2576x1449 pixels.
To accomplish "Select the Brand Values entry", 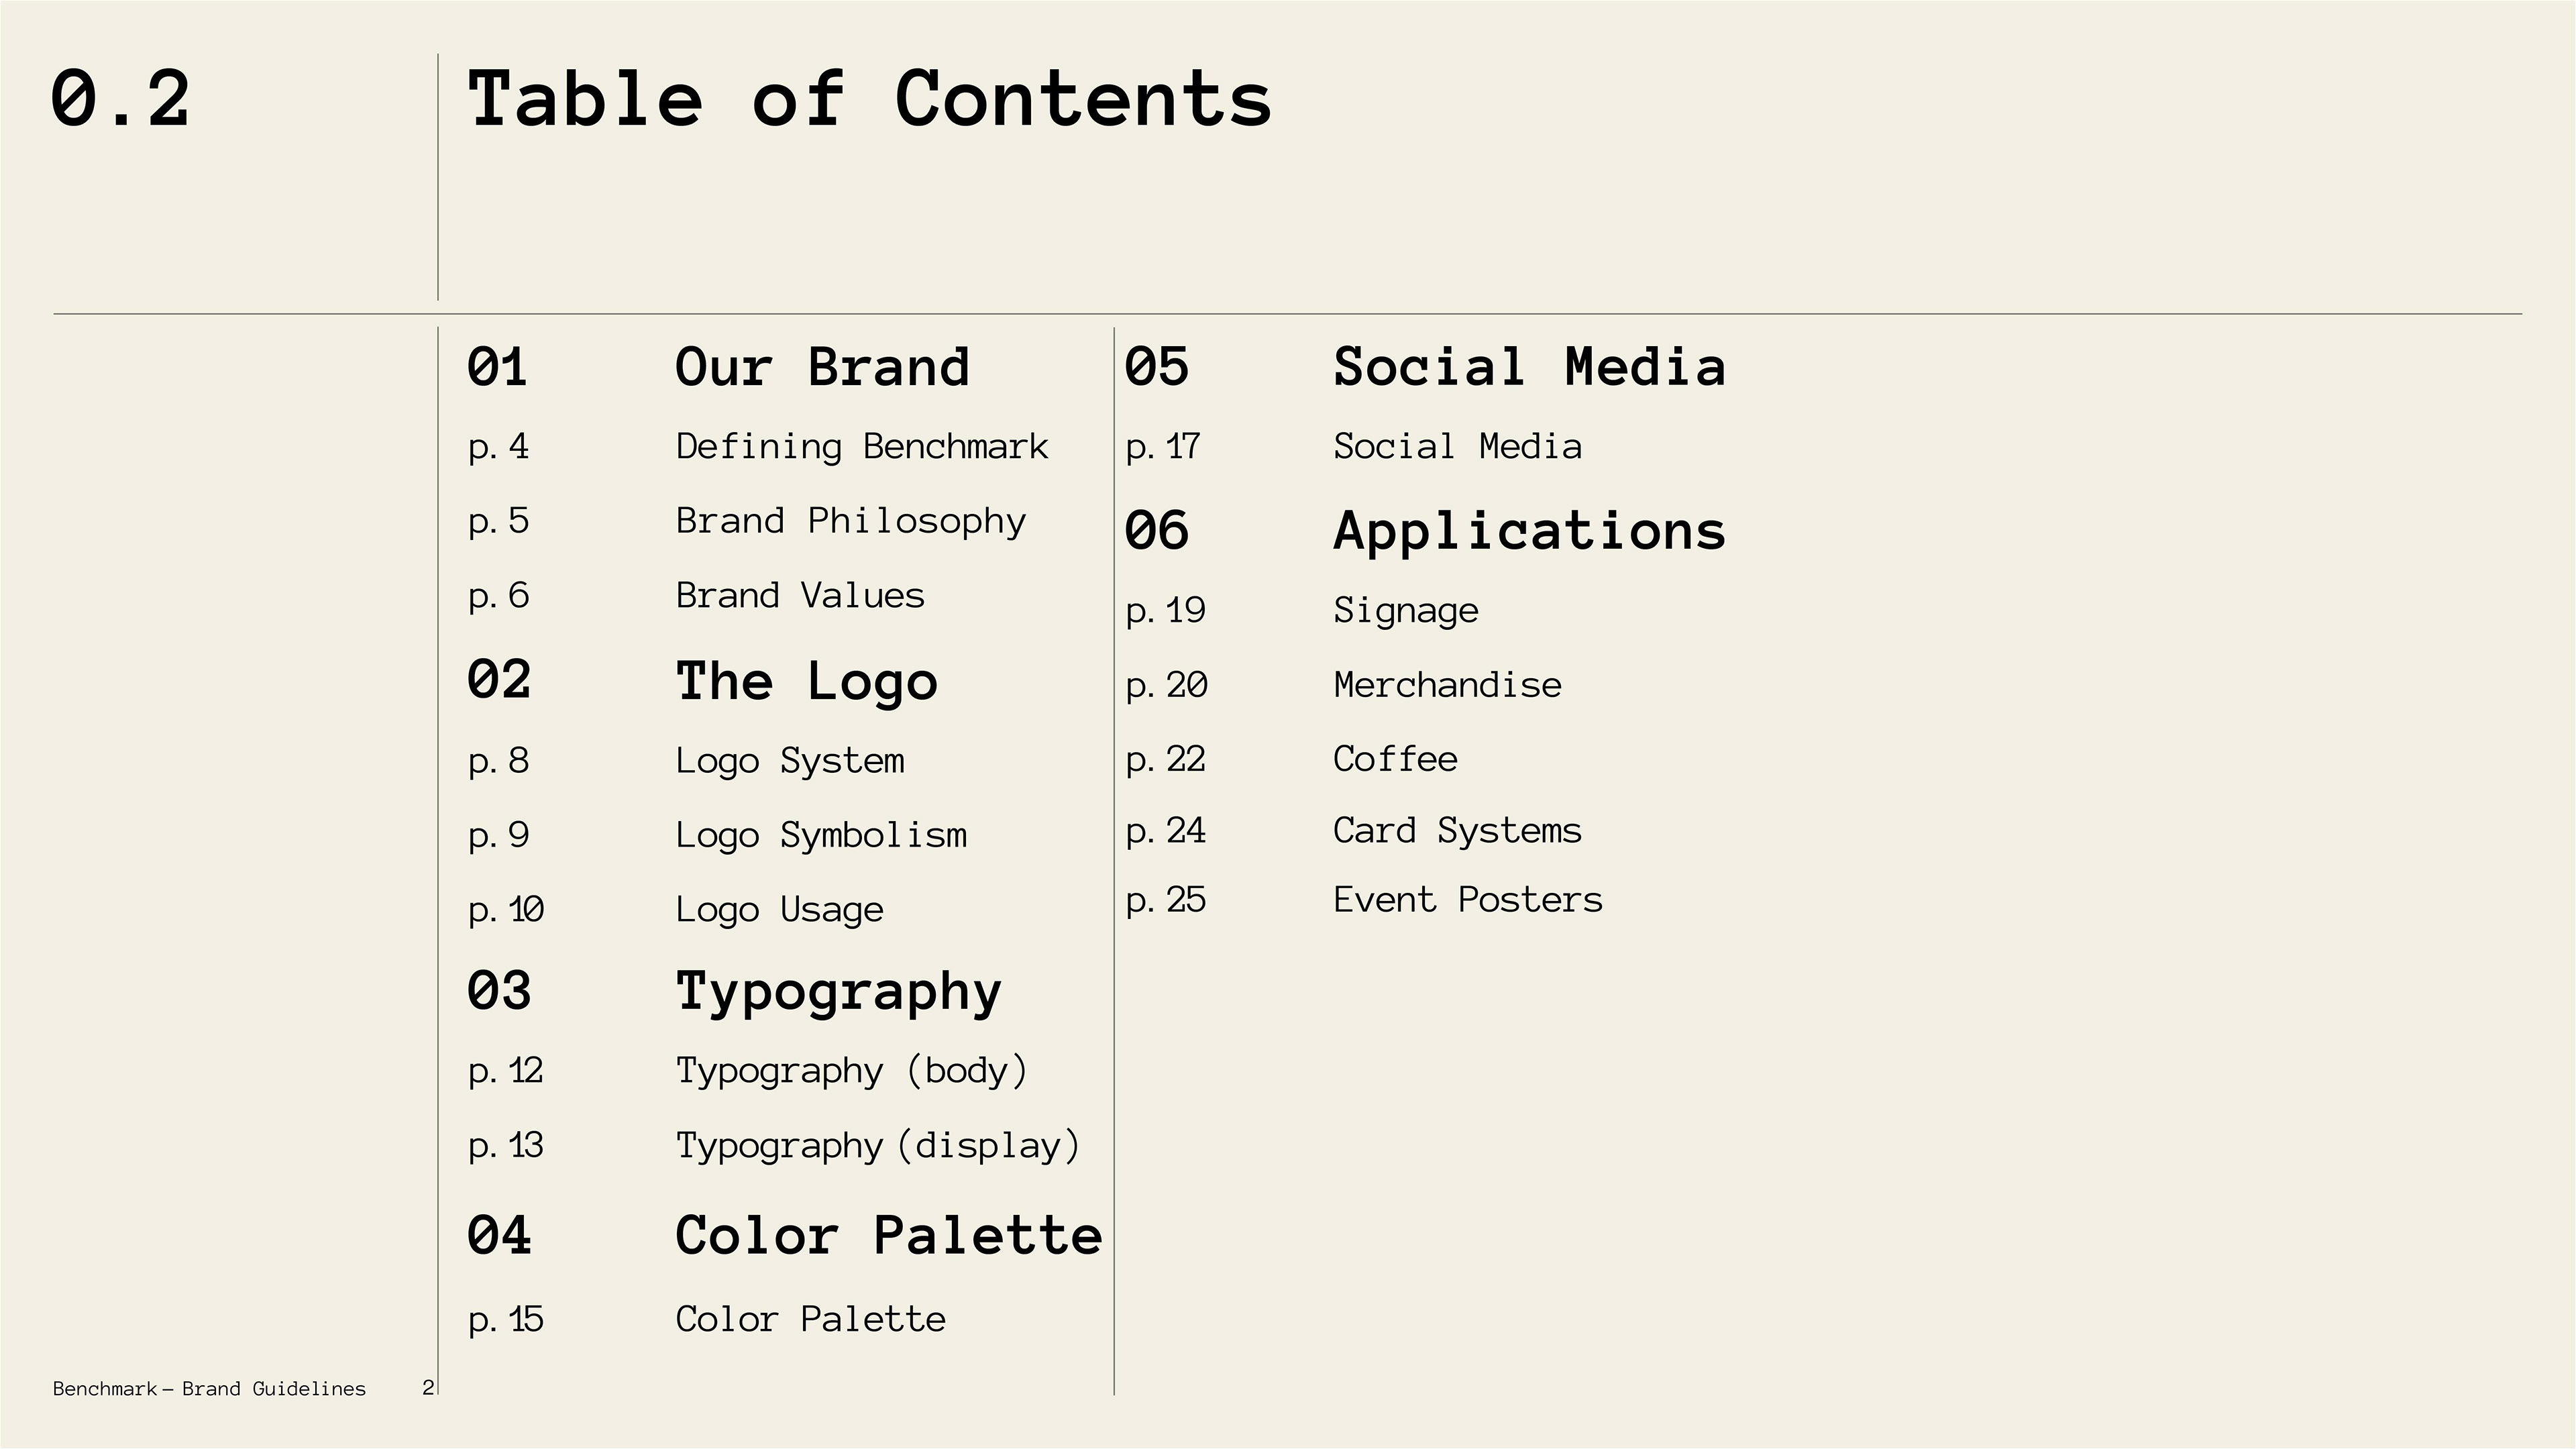I will (800, 596).
